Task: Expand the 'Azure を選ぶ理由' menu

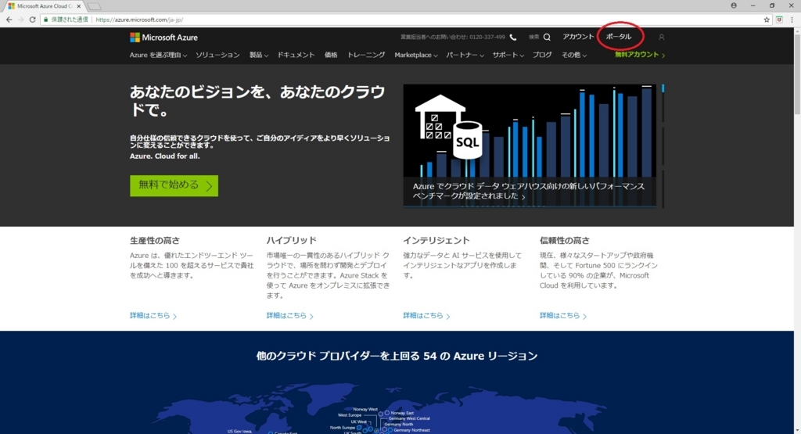Action: tap(158, 56)
